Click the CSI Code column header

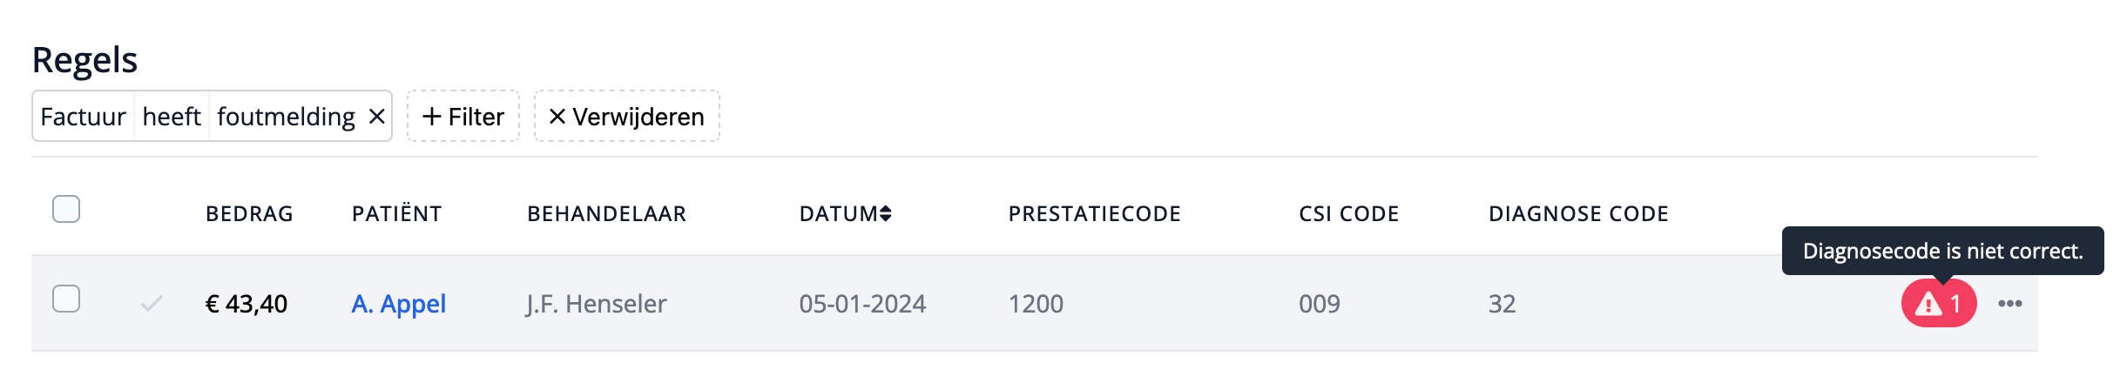1348,214
